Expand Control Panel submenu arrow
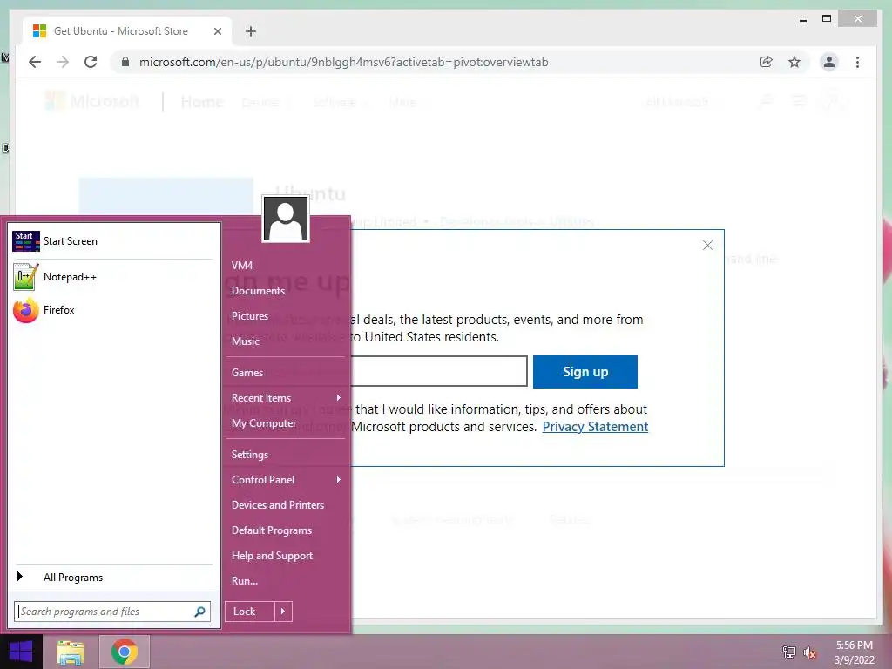 339,480
